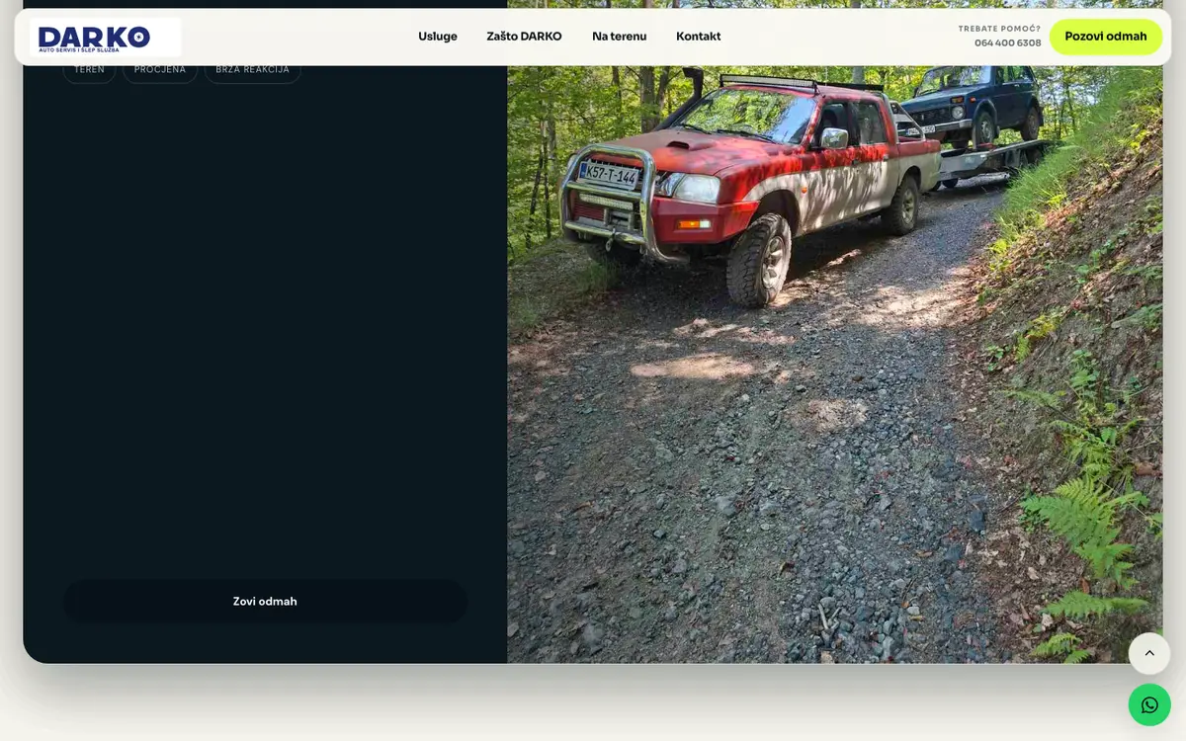Click the Pozovi odmah button
Image resolution: width=1186 pixels, height=741 pixels.
click(1106, 37)
